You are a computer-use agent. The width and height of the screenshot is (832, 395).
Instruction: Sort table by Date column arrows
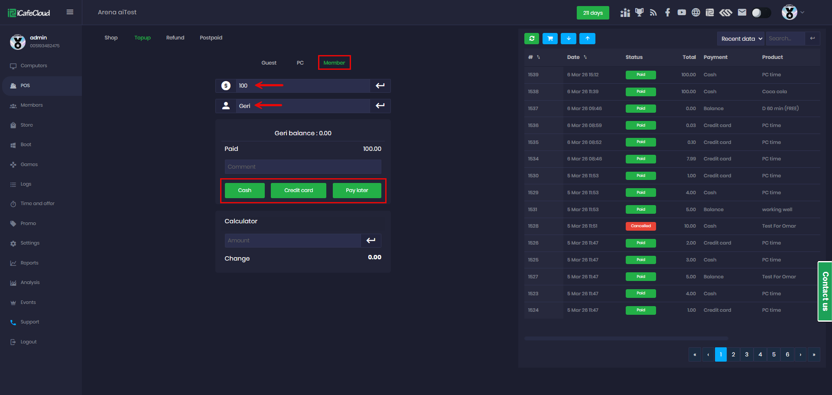[585, 57]
